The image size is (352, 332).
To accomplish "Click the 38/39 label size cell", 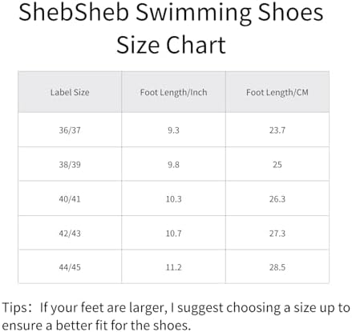I will point(70,164).
